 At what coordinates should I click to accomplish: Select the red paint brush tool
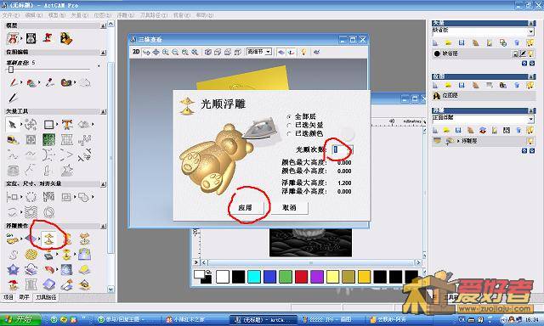click(x=14, y=82)
